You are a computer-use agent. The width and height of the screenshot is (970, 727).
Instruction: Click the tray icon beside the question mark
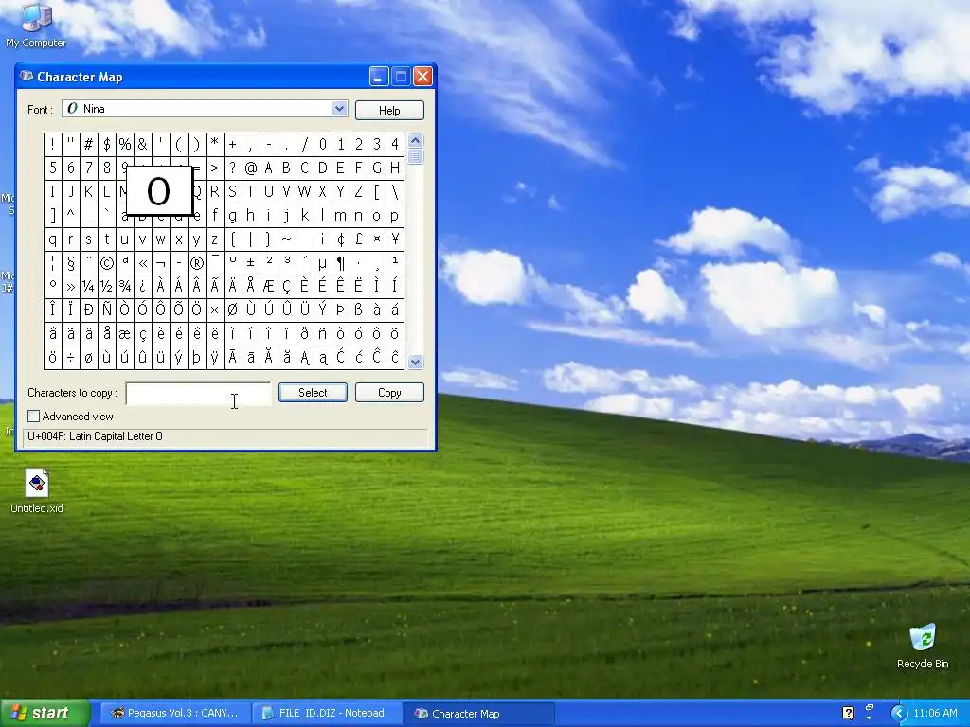coord(870,712)
